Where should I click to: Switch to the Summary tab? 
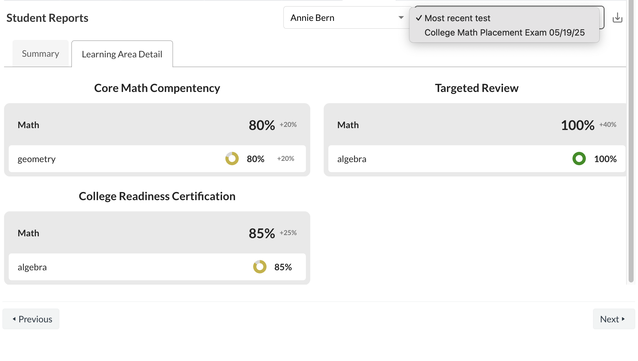tap(41, 54)
